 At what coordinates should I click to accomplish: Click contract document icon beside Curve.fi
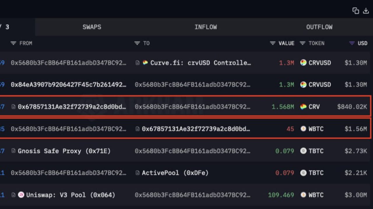tap(137, 63)
